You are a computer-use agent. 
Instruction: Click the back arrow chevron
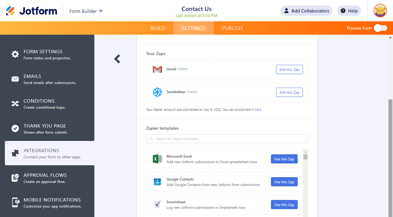117,59
